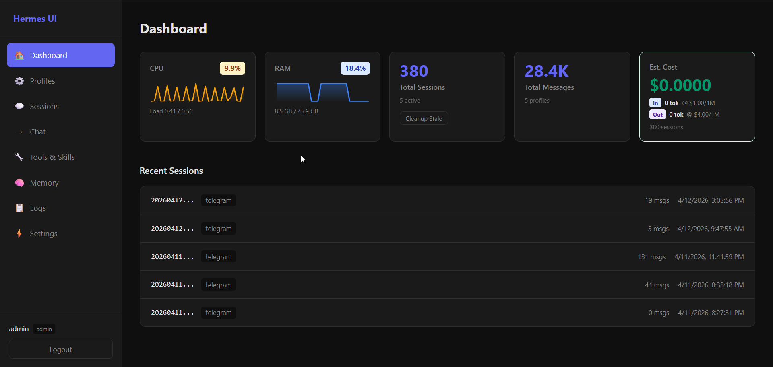Click telegram tag on the 44 msgs row
773x367 pixels.
coord(219,285)
